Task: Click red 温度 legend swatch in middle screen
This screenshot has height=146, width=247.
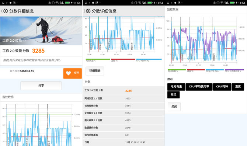Action: coord(123,59)
